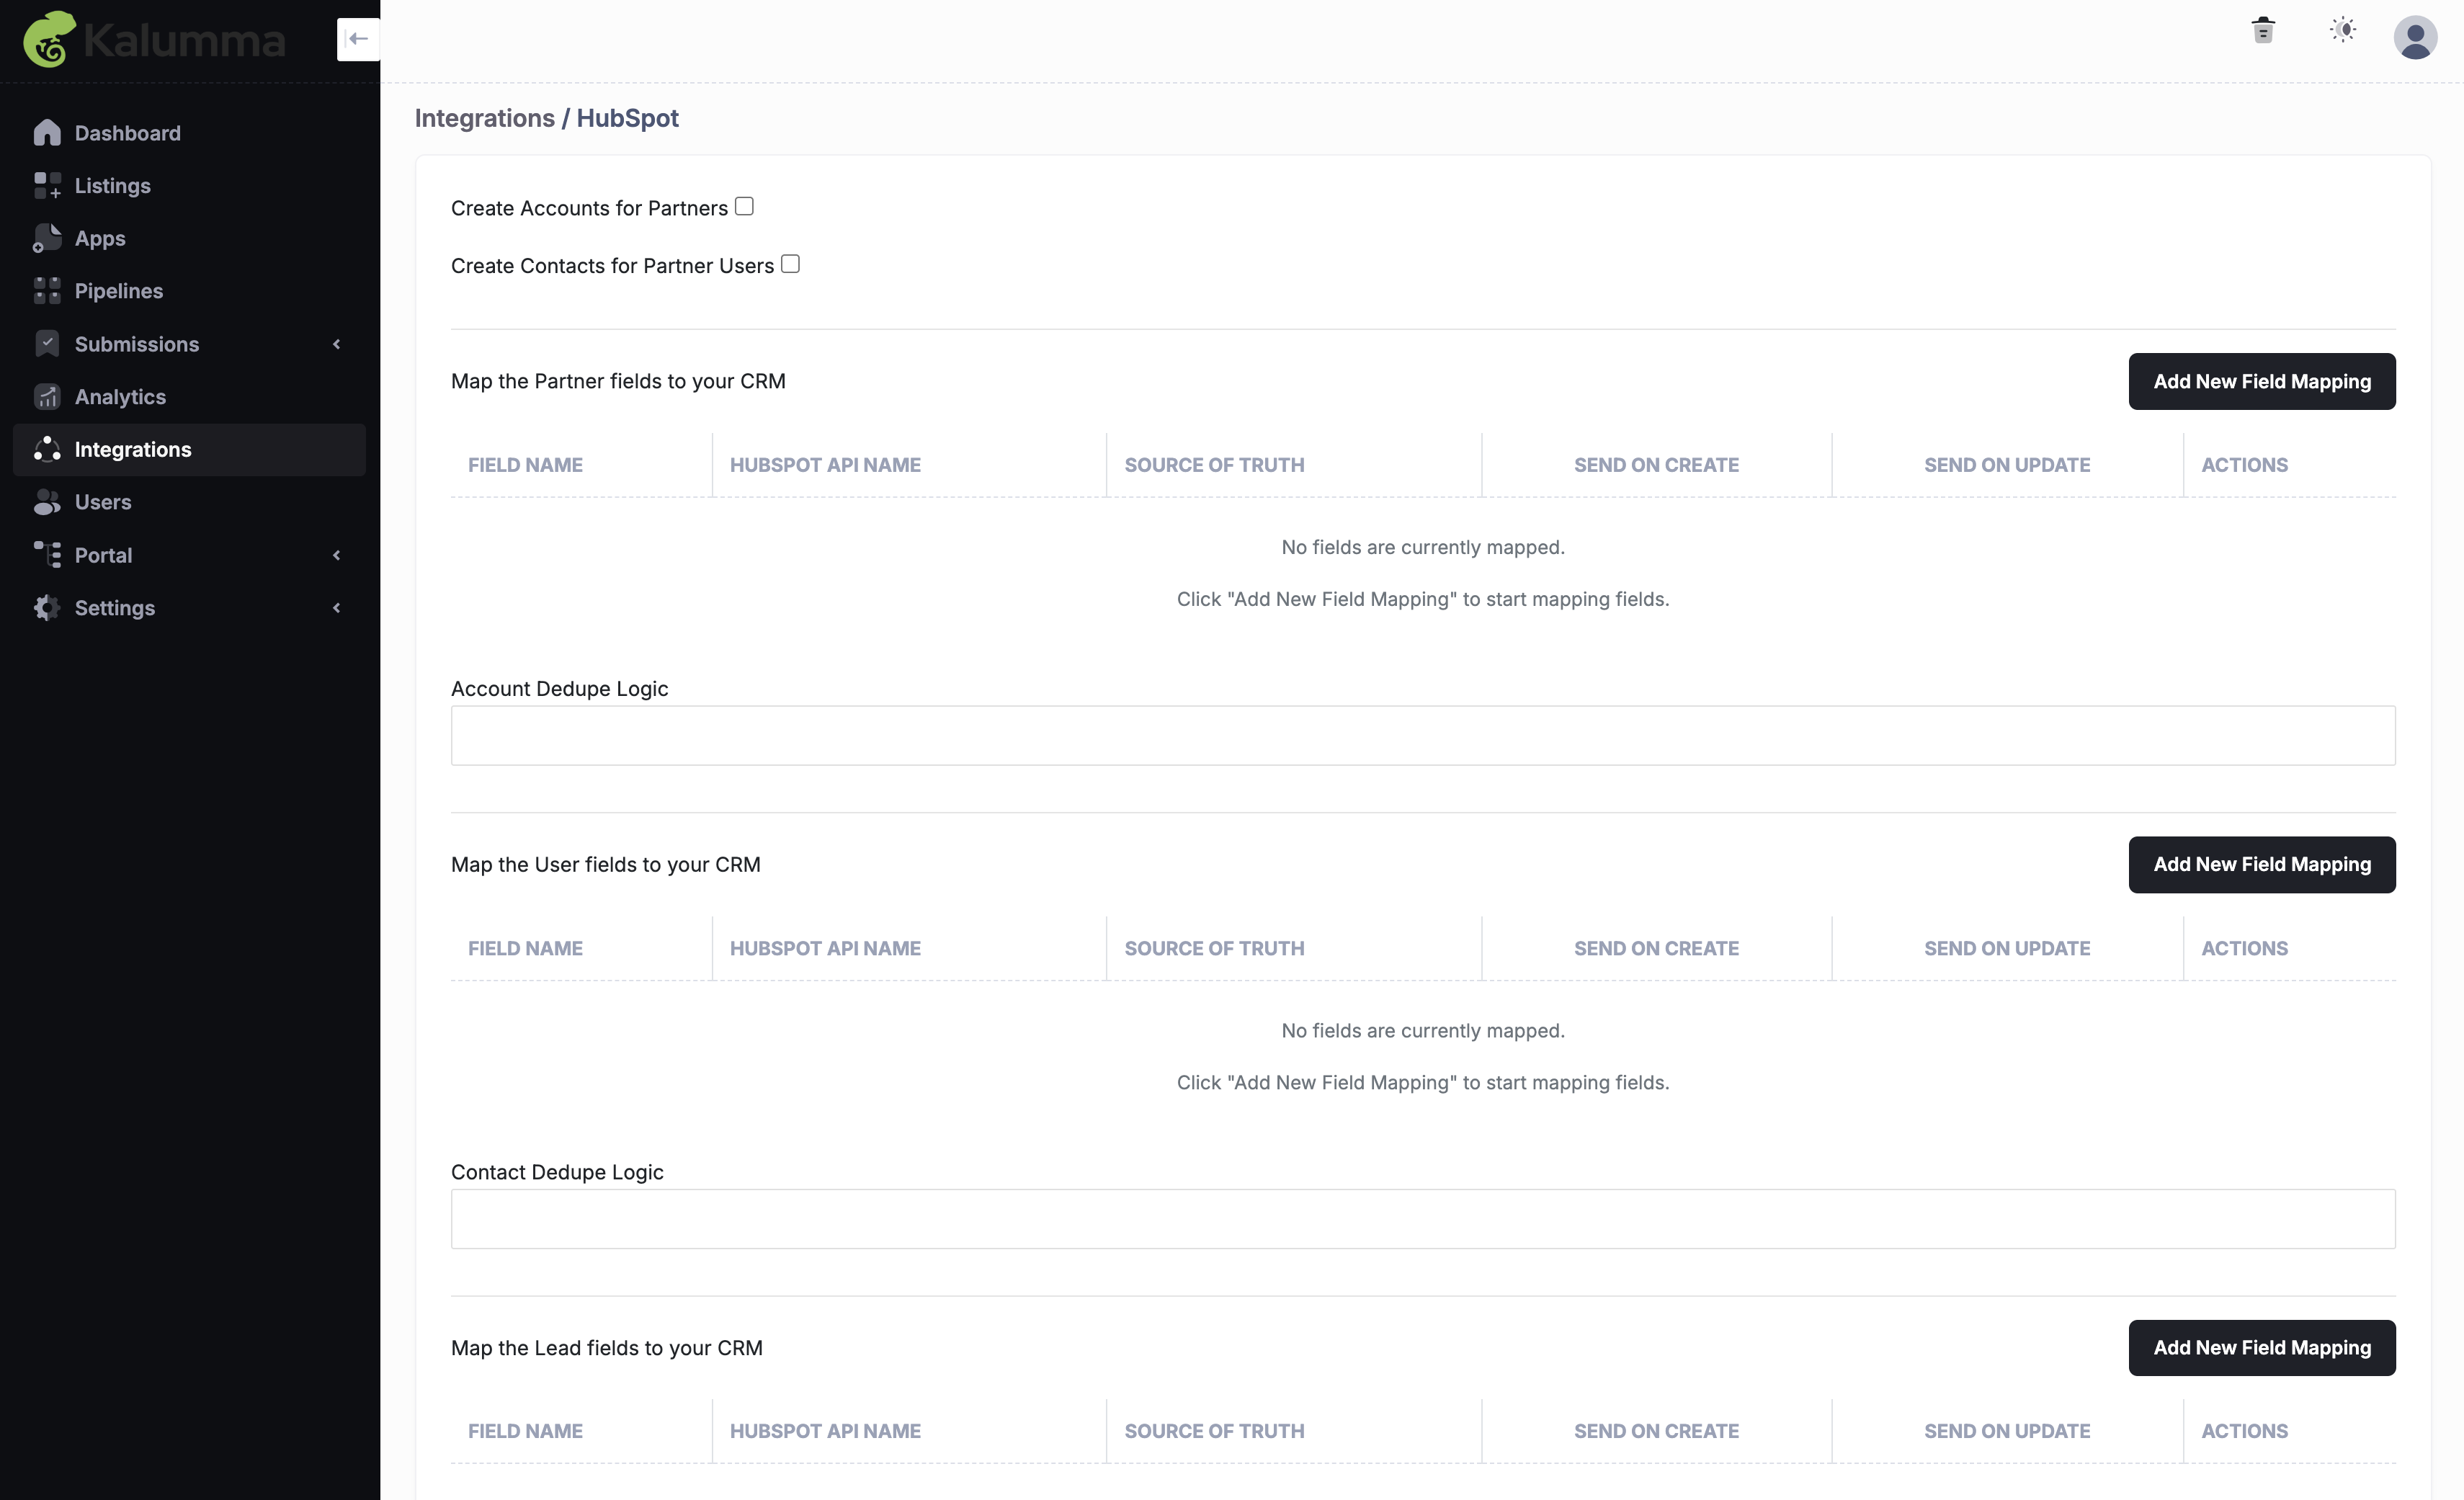The height and width of the screenshot is (1500, 2464).
Task: Collapse the sidebar with the arrow button
Action: coord(358,39)
